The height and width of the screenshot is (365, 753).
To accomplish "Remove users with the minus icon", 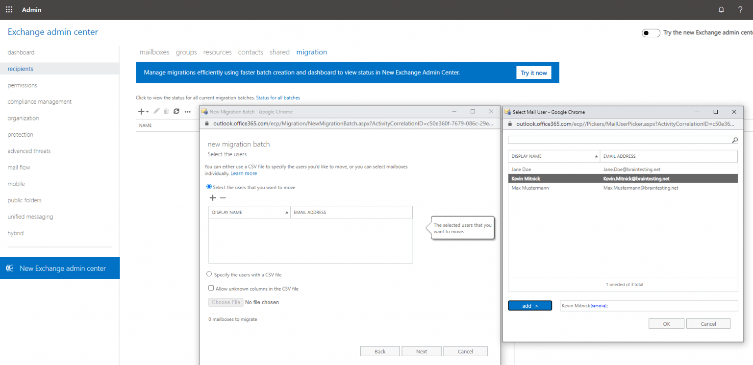I will click(223, 197).
